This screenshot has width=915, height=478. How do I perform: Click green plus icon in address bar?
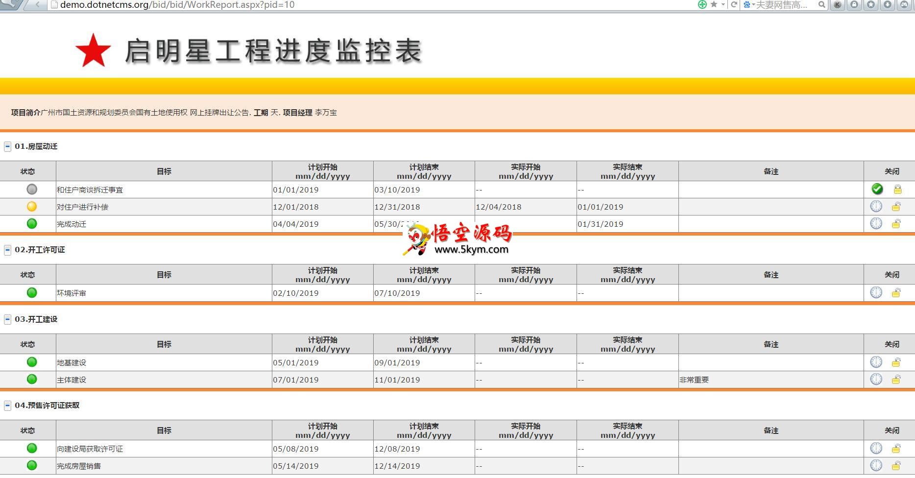click(x=702, y=4)
